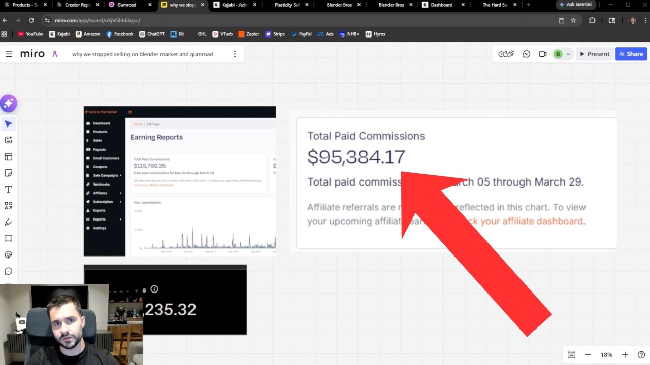The width and height of the screenshot is (650, 365).
Task: Click the purple plan upgrade icon
Action: pyautogui.click(x=55, y=54)
